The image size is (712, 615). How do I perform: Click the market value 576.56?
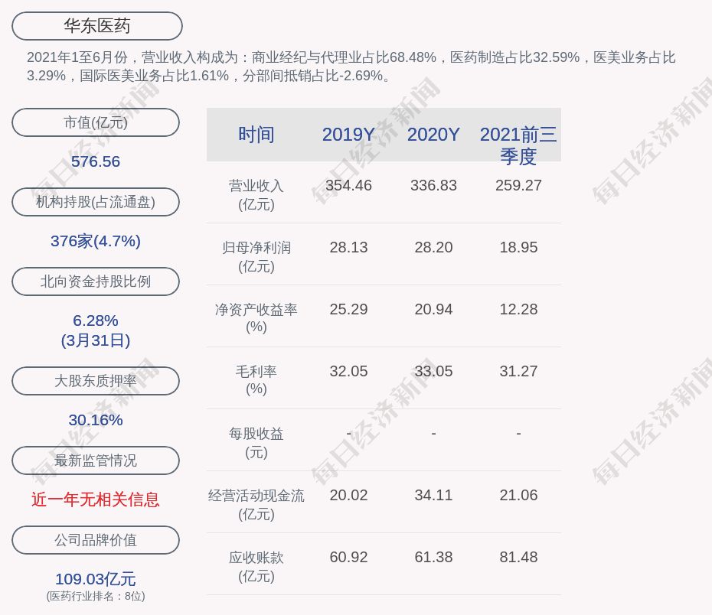pyautogui.click(x=96, y=161)
